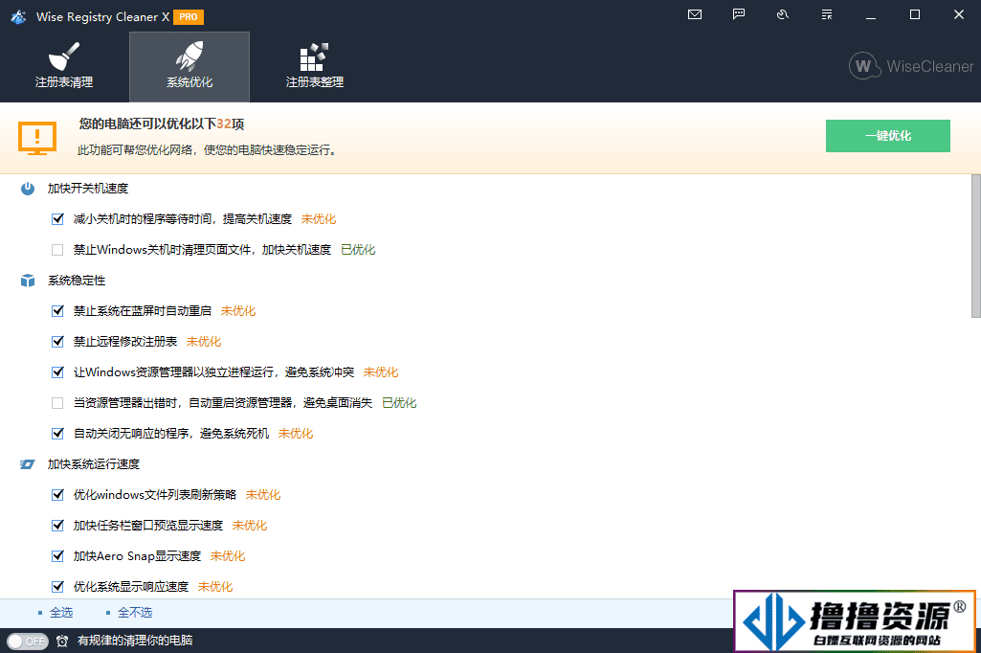Click the WiseCleaner logo

911,66
